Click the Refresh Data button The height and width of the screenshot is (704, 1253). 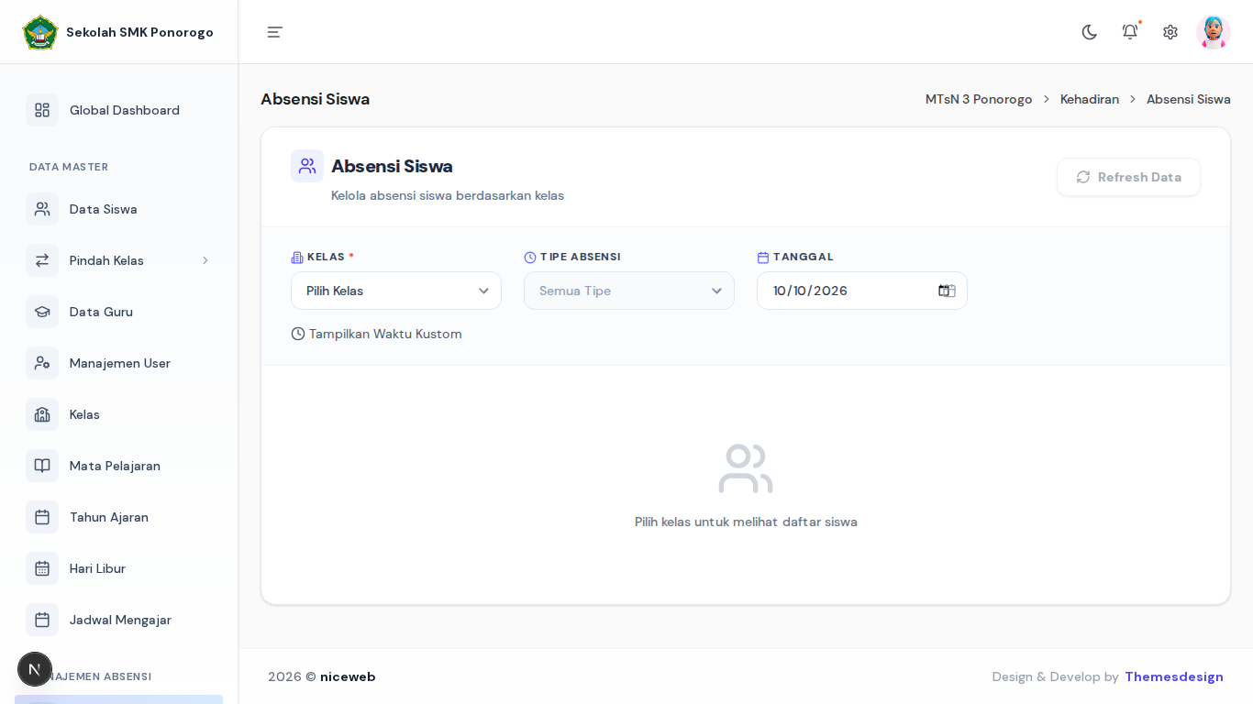click(x=1128, y=177)
